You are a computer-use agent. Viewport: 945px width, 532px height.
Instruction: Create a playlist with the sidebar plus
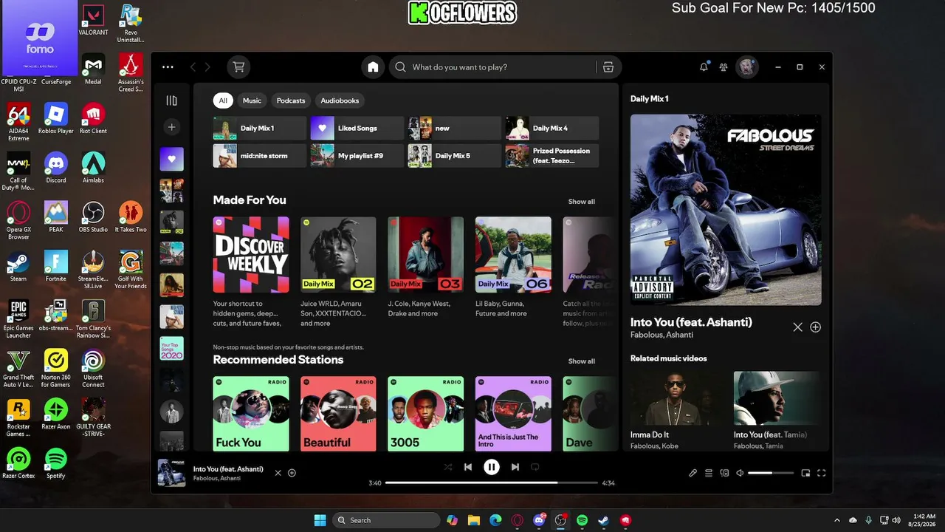[172, 127]
